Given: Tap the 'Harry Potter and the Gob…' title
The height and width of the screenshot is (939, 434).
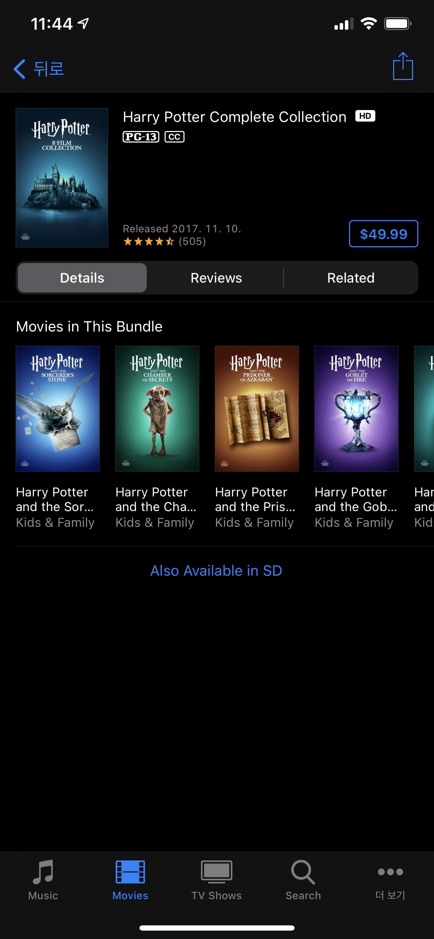Looking at the screenshot, I should [356, 500].
